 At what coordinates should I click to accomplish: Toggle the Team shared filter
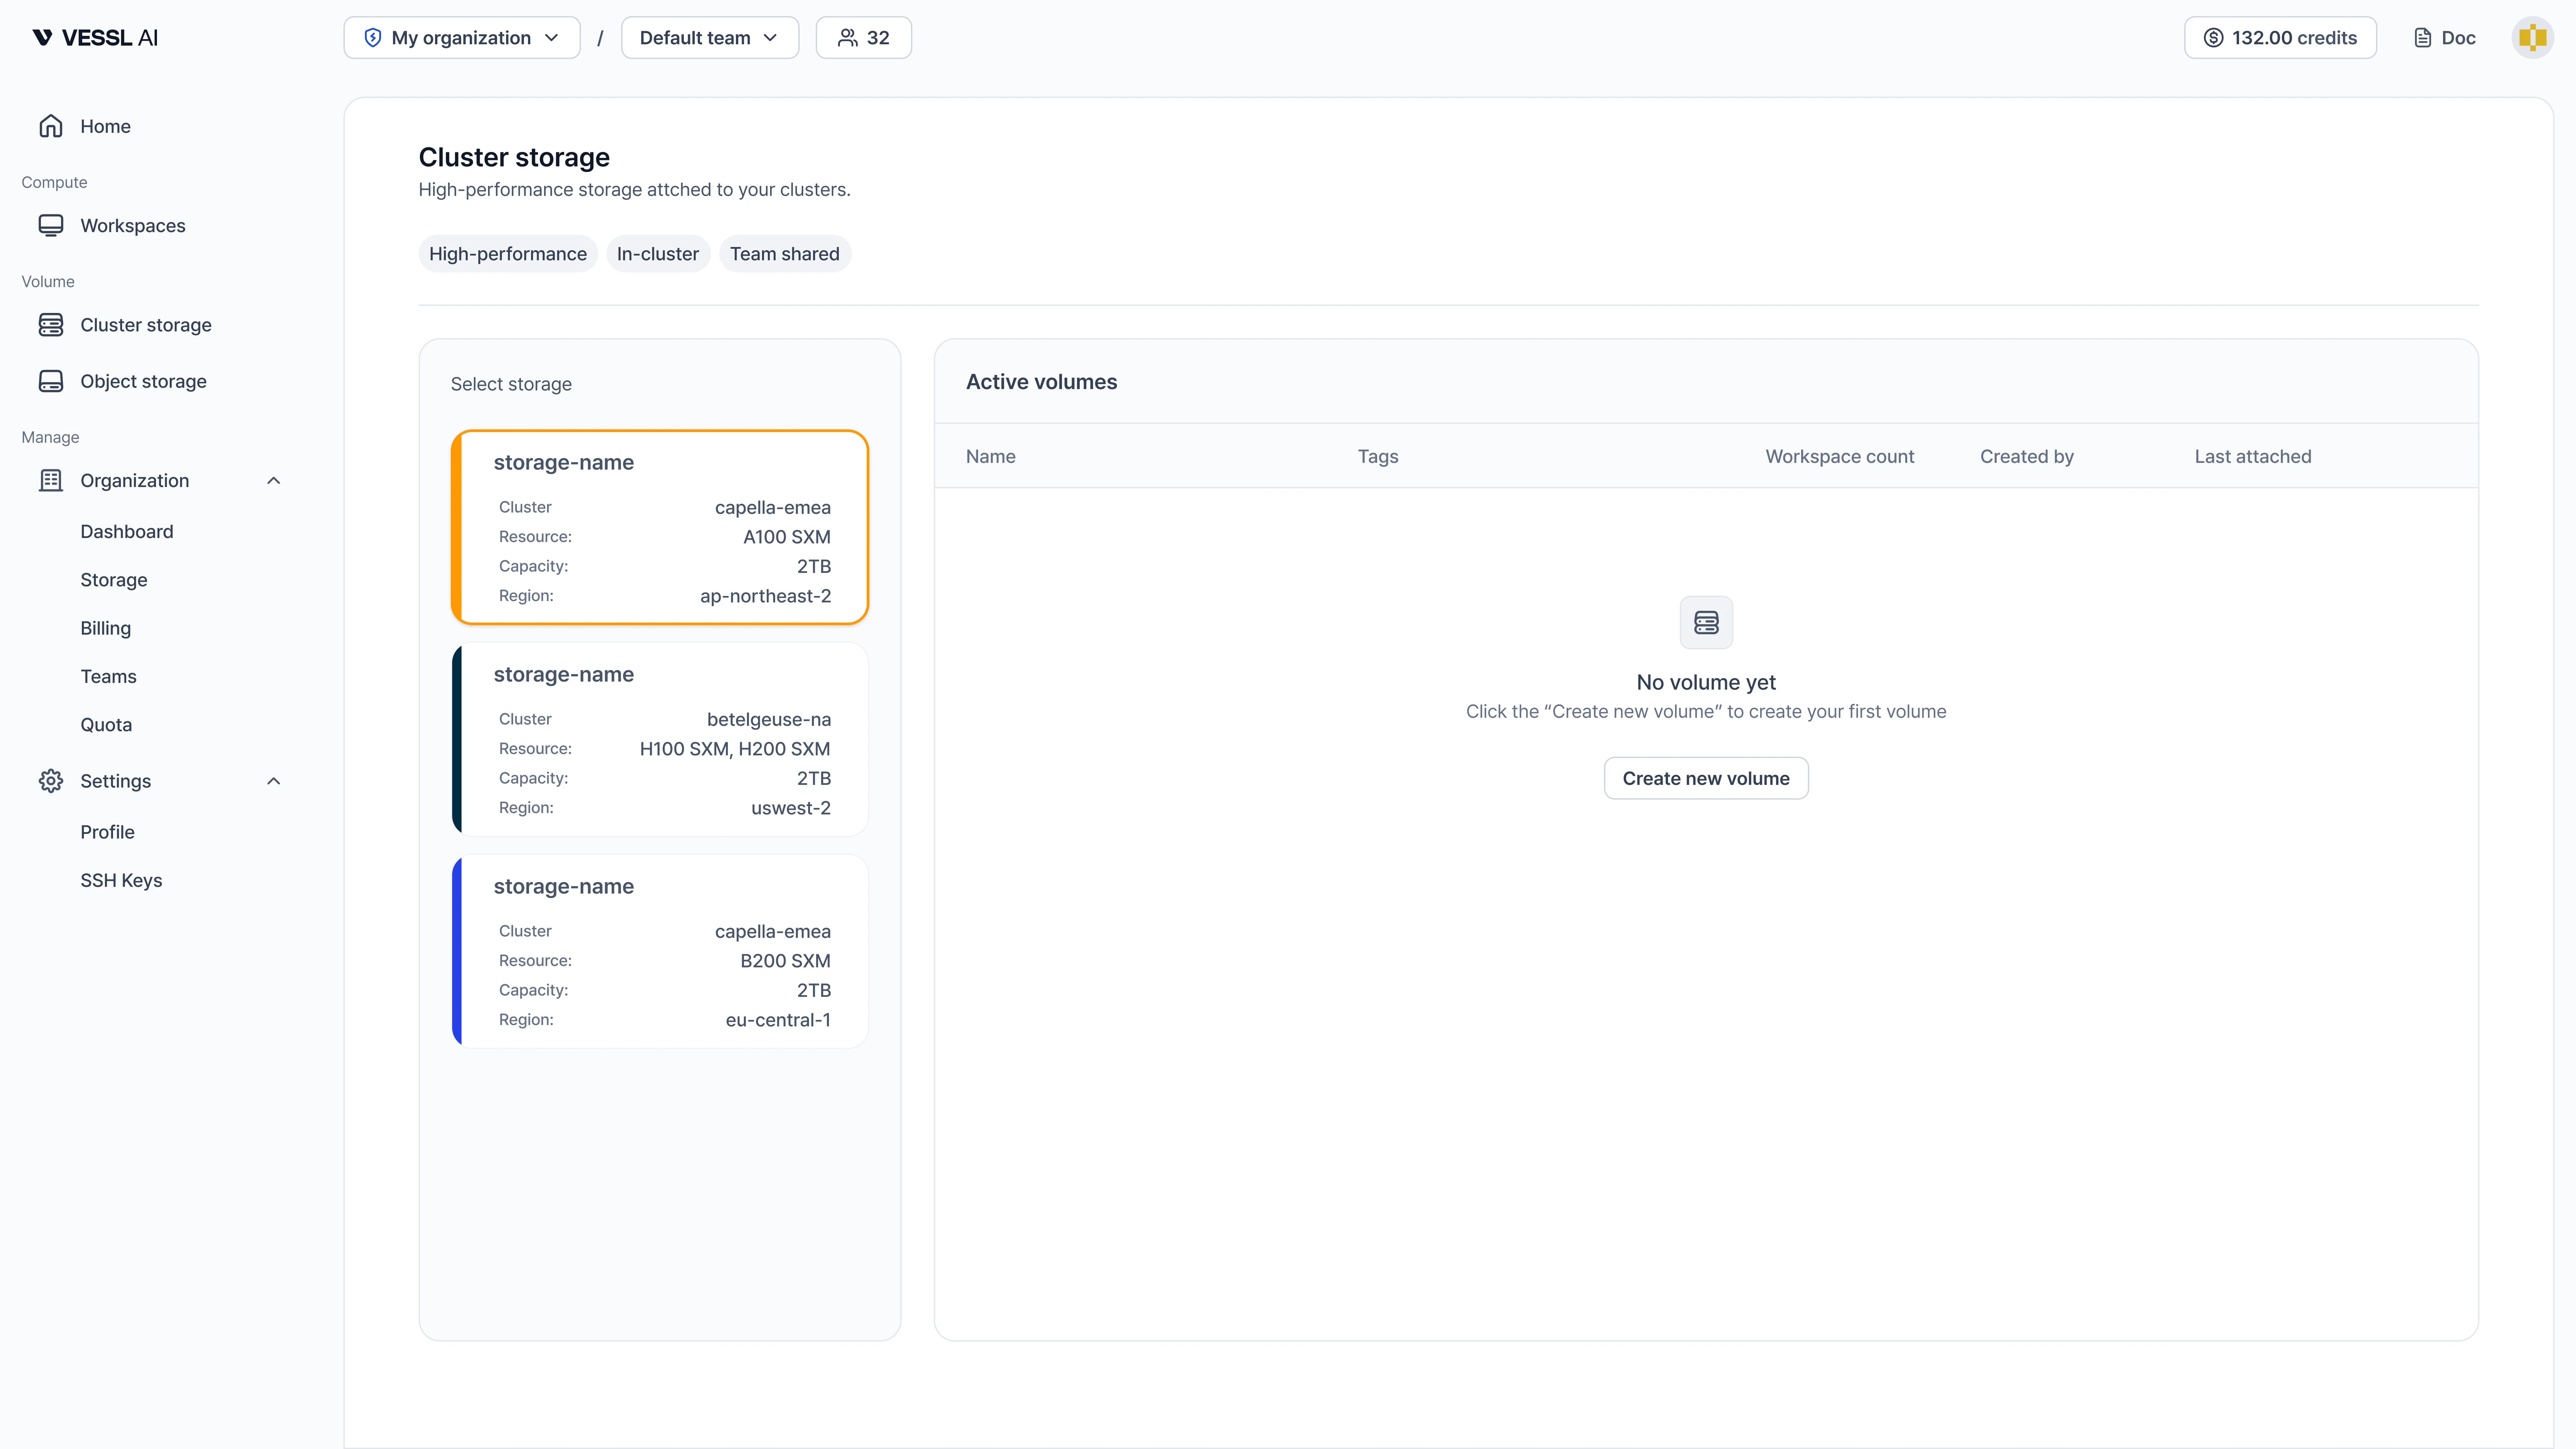point(784,253)
